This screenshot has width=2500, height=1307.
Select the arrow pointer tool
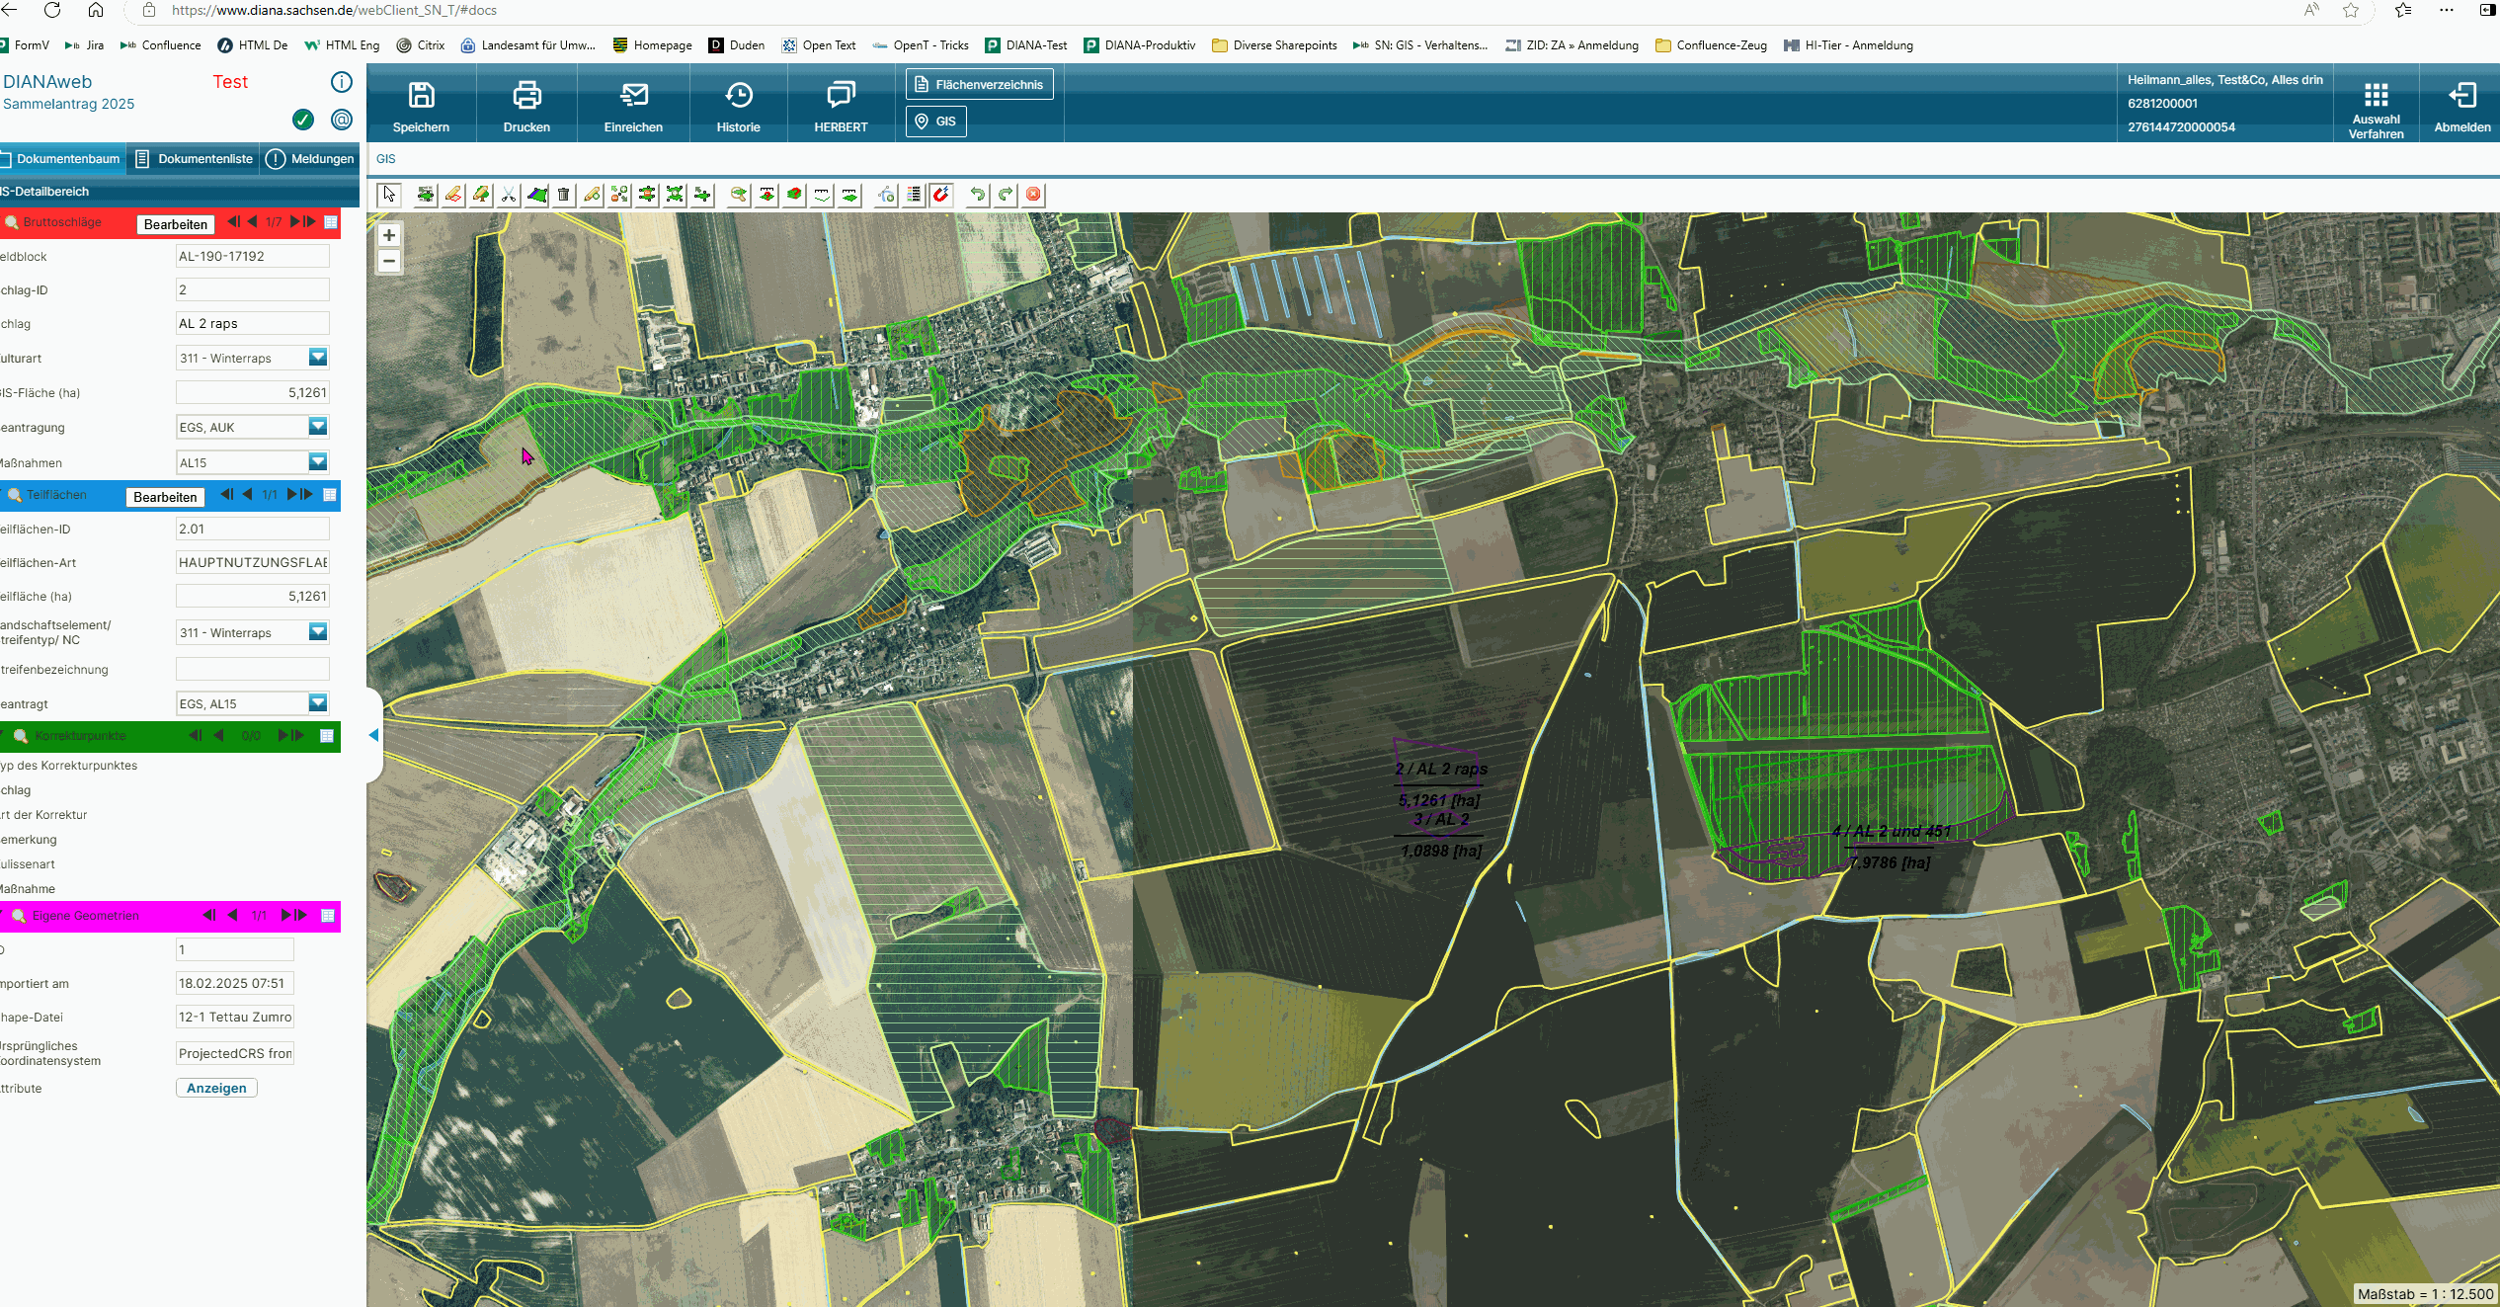coord(389,195)
